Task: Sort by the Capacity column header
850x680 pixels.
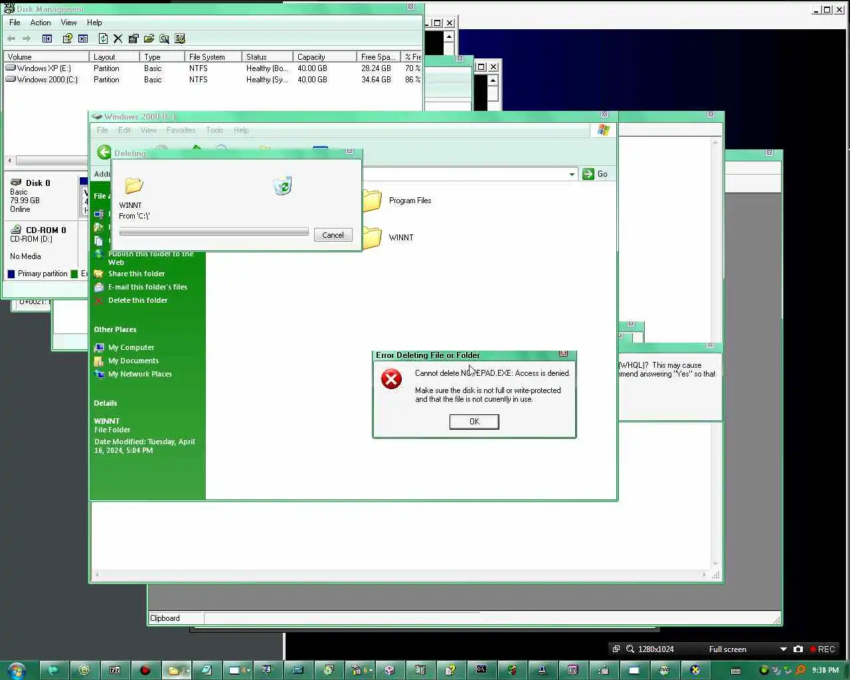Action: click(324, 57)
